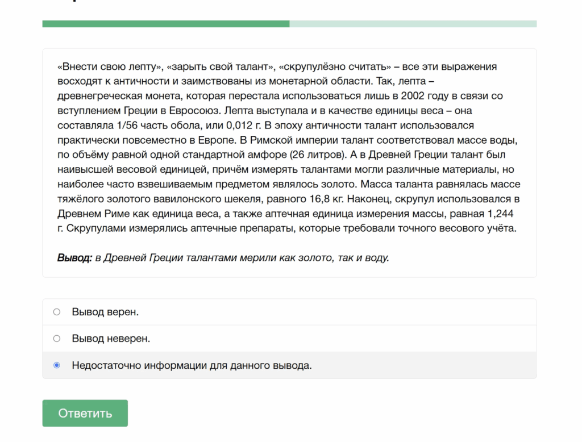Screen dimensions: 582x442
Task: Click the "Вывод верен." label text
Action: (105, 312)
